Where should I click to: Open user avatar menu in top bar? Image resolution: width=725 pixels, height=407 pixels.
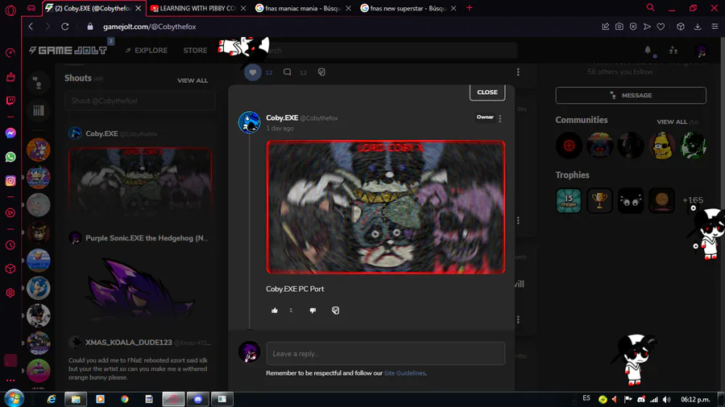[x=702, y=51]
